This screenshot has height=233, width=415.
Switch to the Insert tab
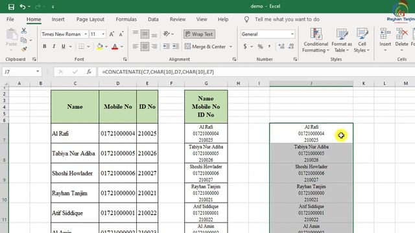(58, 19)
